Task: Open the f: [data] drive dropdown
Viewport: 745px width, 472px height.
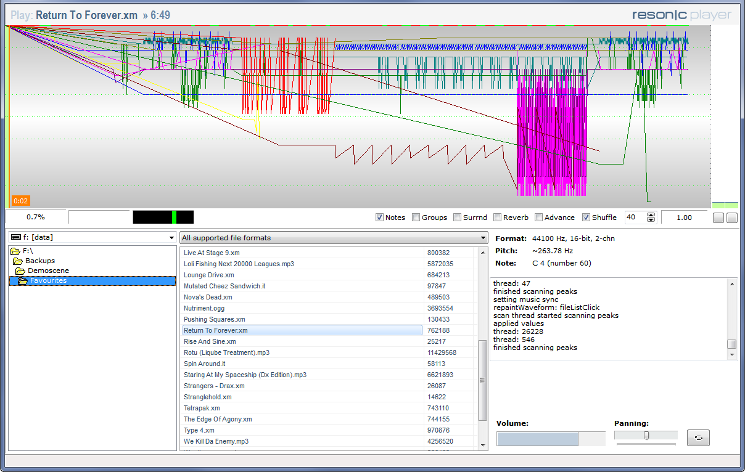Action: click(x=91, y=238)
